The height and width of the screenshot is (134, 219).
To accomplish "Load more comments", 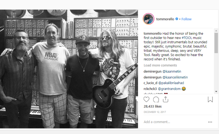I will (x=160, y=65).
